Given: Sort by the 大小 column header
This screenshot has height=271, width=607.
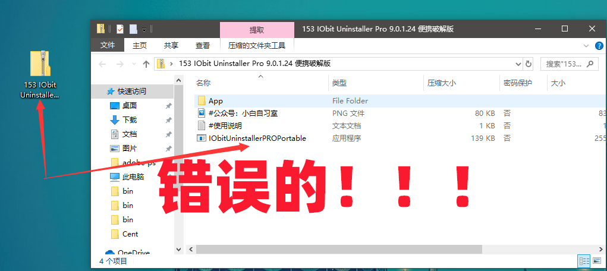Looking at the screenshot, I should click(x=558, y=83).
